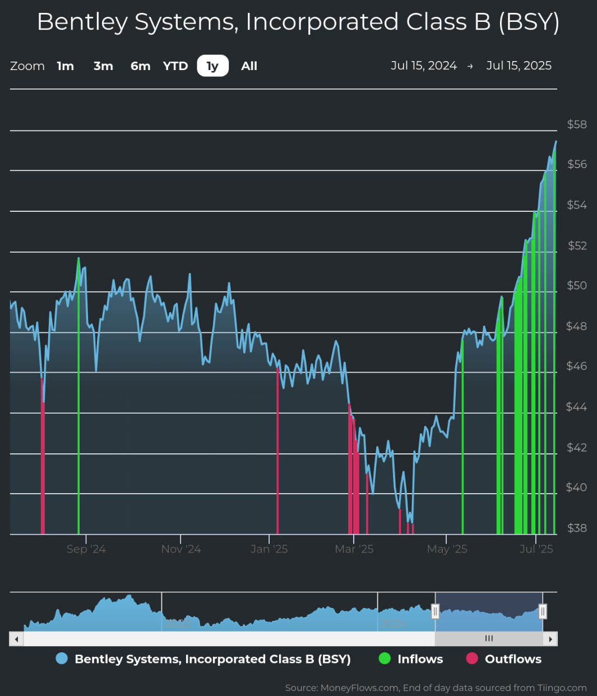Click the Jul '25 axis label

click(x=536, y=549)
